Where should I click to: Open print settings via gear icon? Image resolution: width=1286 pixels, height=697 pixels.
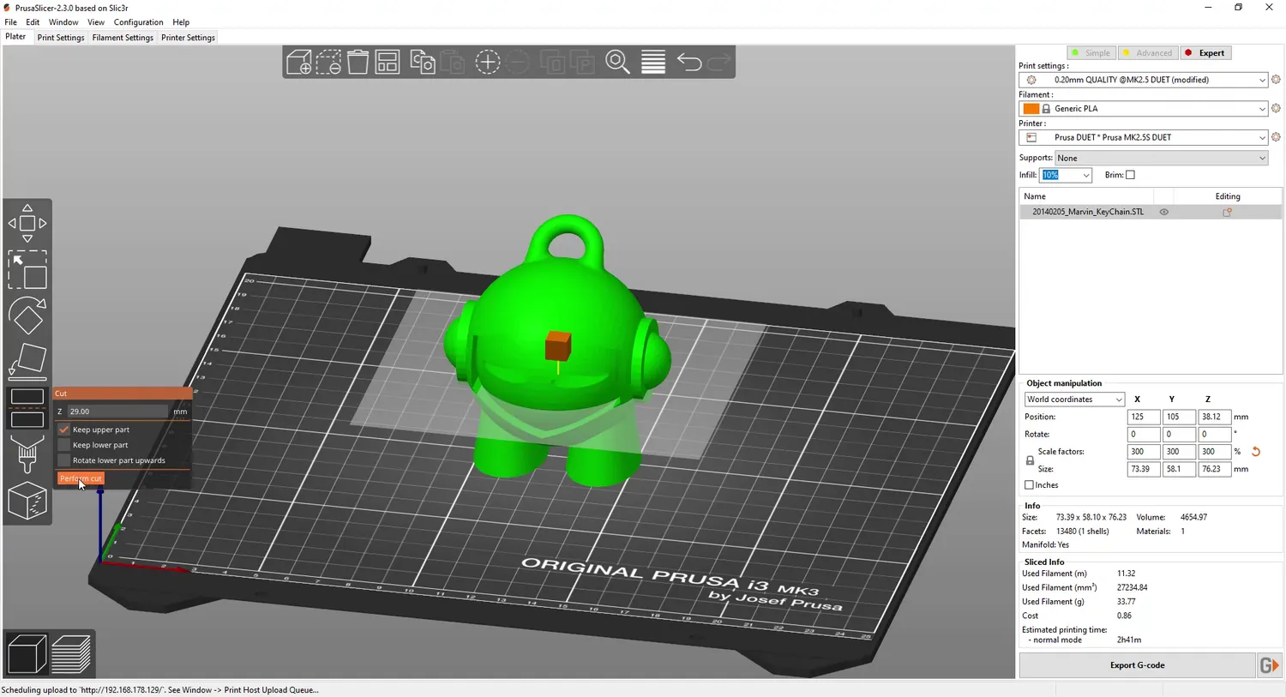click(x=1276, y=80)
